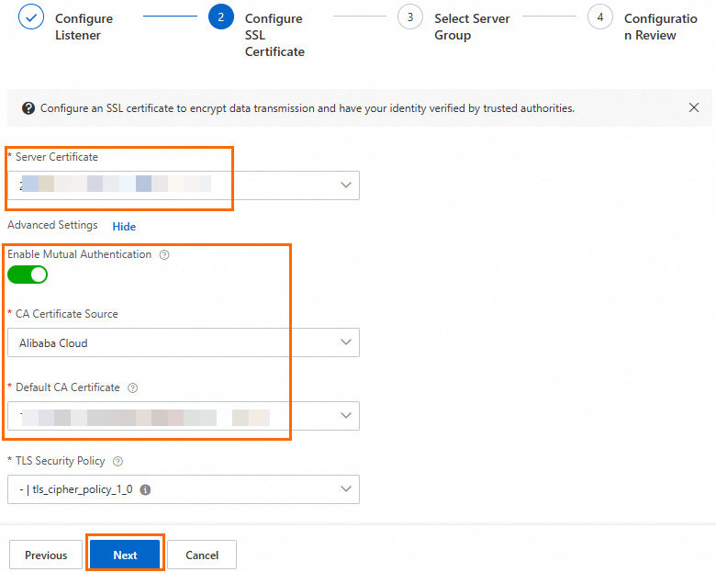Click the Previous button
Image resolution: width=716 pixels, height=572 pixels.
point(46,555)
